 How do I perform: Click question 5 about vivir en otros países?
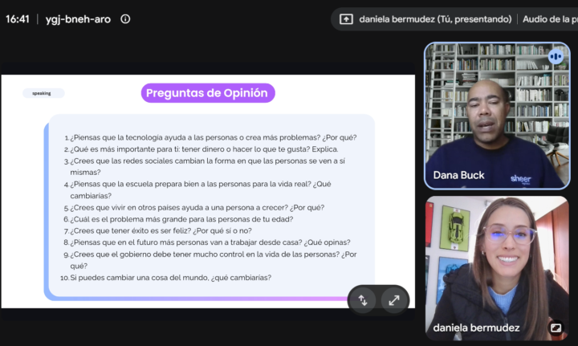[194, 207]
